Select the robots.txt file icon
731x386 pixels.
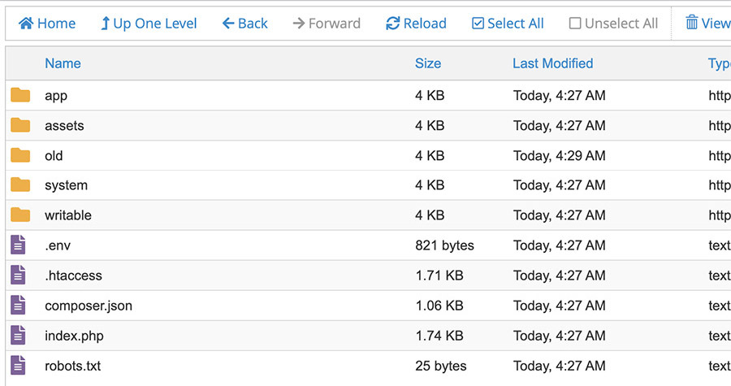tap(18, 365)
